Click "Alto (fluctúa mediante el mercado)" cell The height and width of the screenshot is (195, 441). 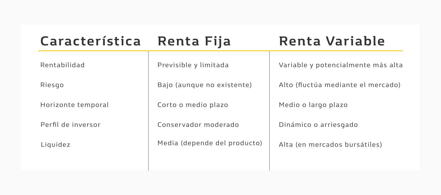pyautogui.click(x=340, y=85)
